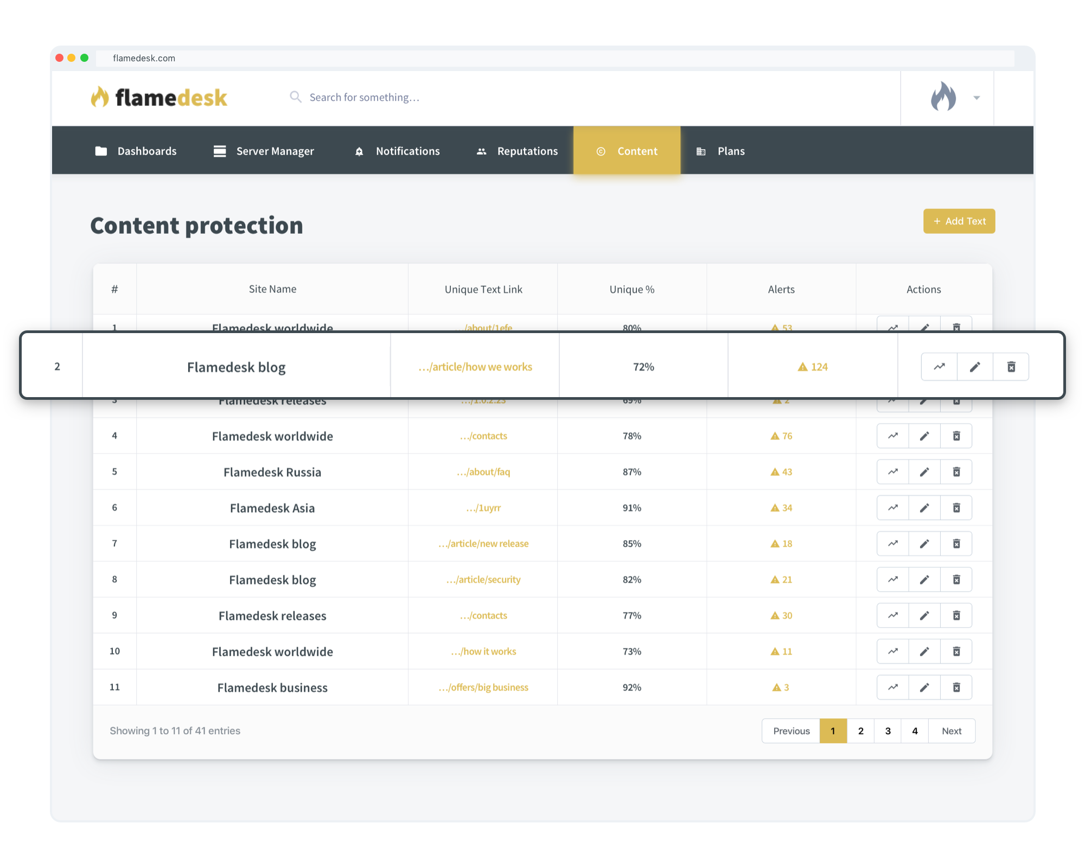
Task: Switch to Reputations section
Action: 517,151
